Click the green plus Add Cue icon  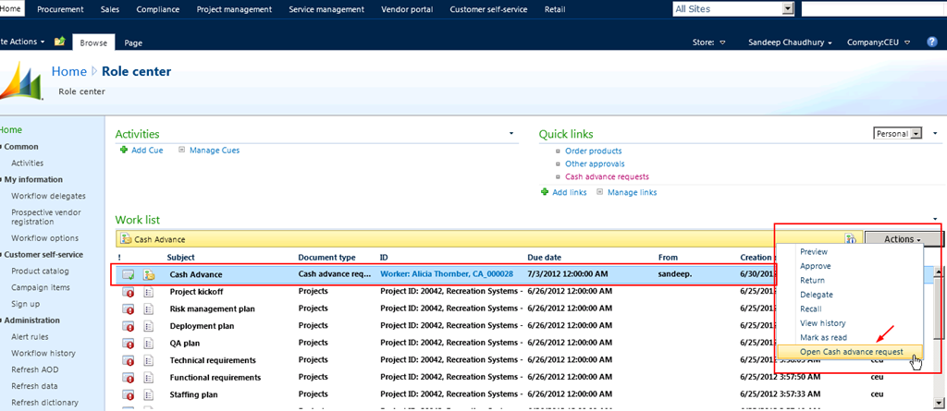pos(124,150)
